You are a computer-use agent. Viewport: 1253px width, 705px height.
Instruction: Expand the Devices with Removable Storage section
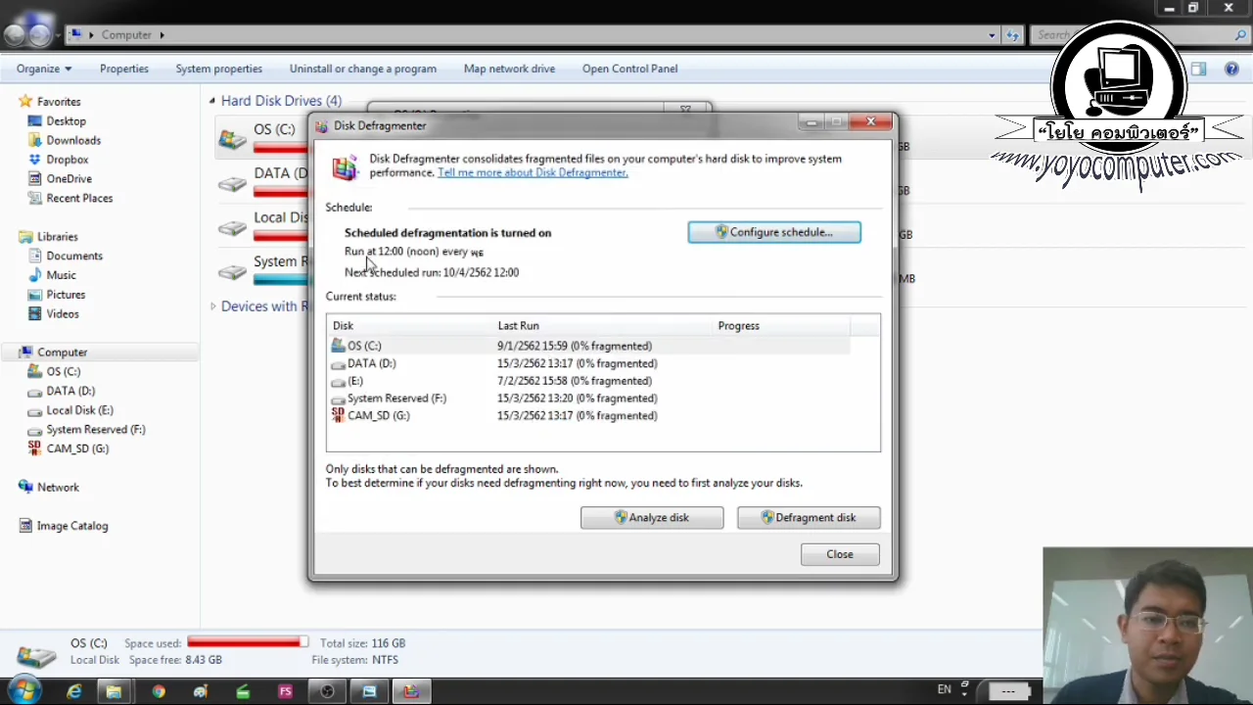(213, 306)
